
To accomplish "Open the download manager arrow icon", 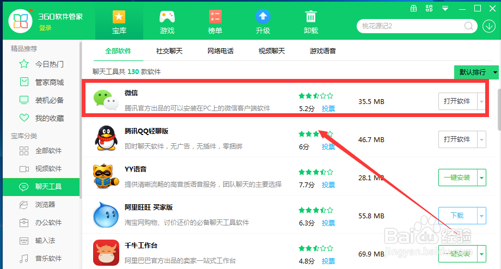I will click(489, 26).
